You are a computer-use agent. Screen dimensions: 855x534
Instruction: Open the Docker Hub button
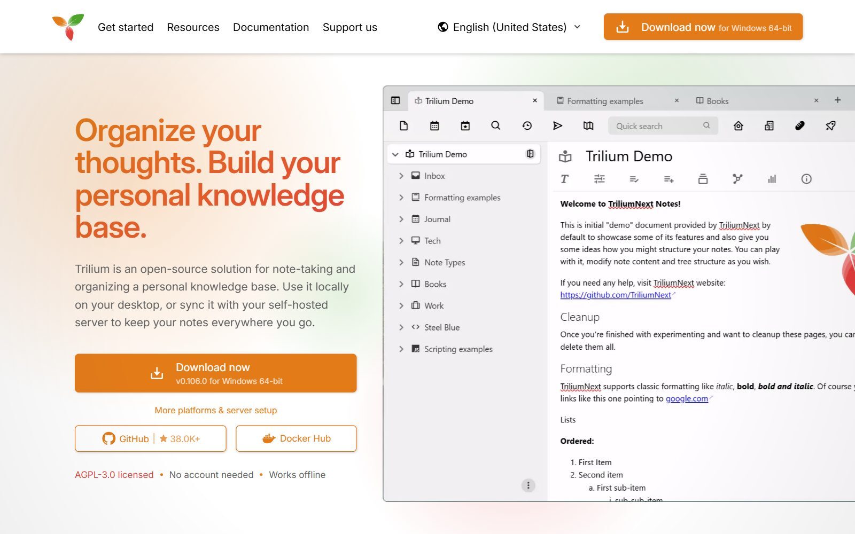pyautogui.click(x=296, y=438)
